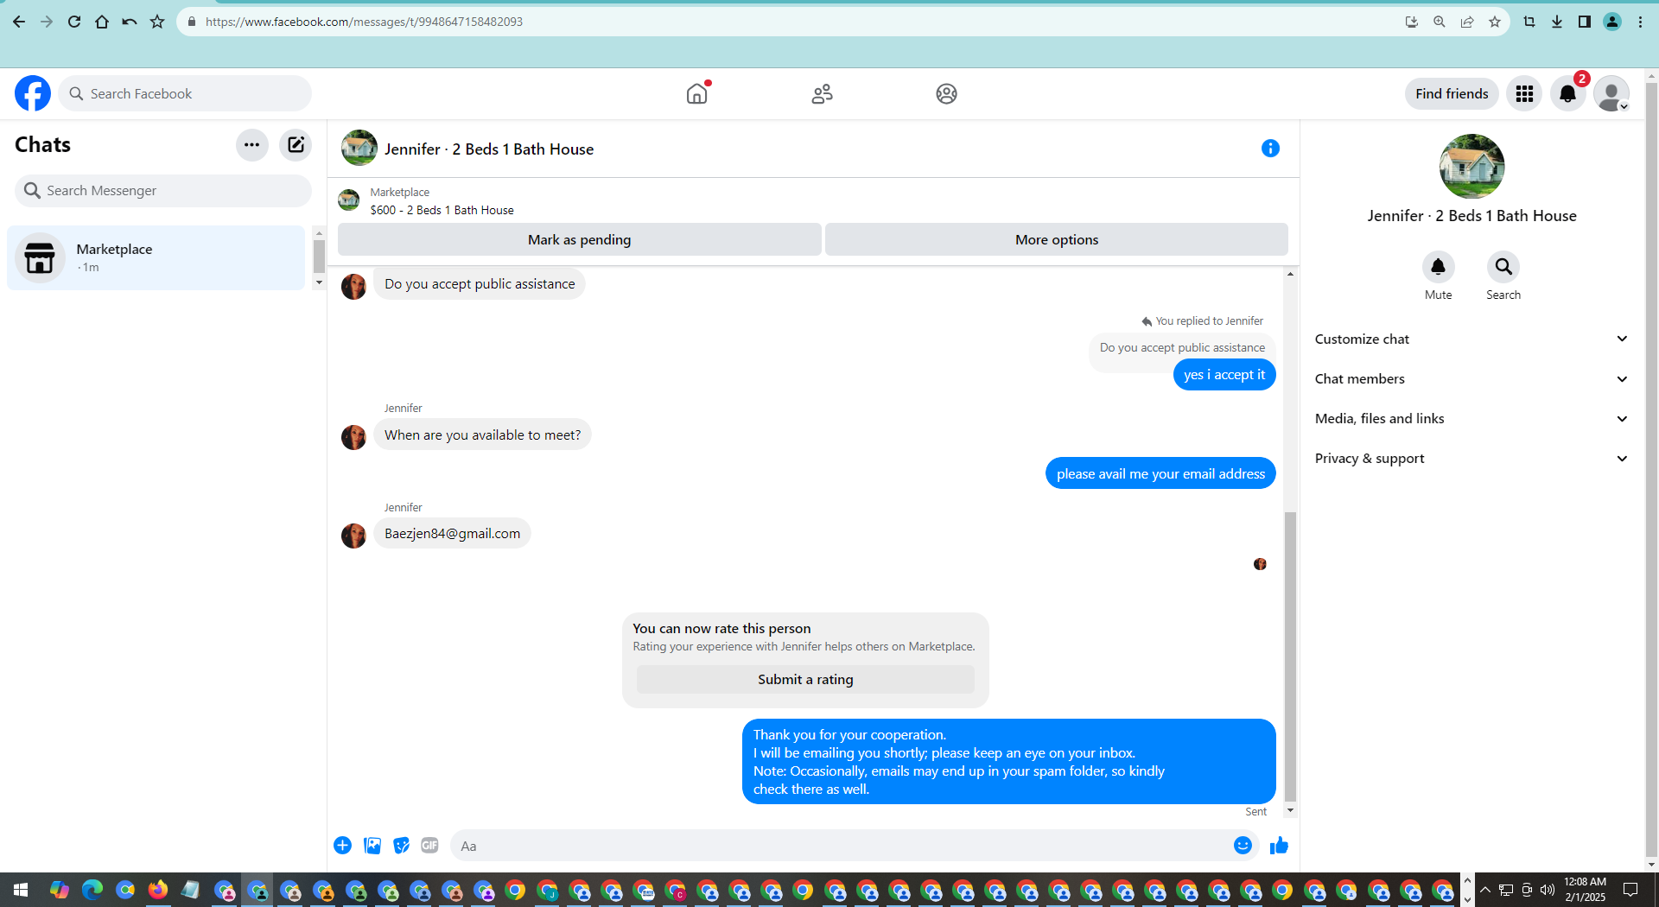This screenshot has height=907, width=1659.
Task: Open the notifications bell with badge
Action: pyautogui.click(x=1568, y=93)
